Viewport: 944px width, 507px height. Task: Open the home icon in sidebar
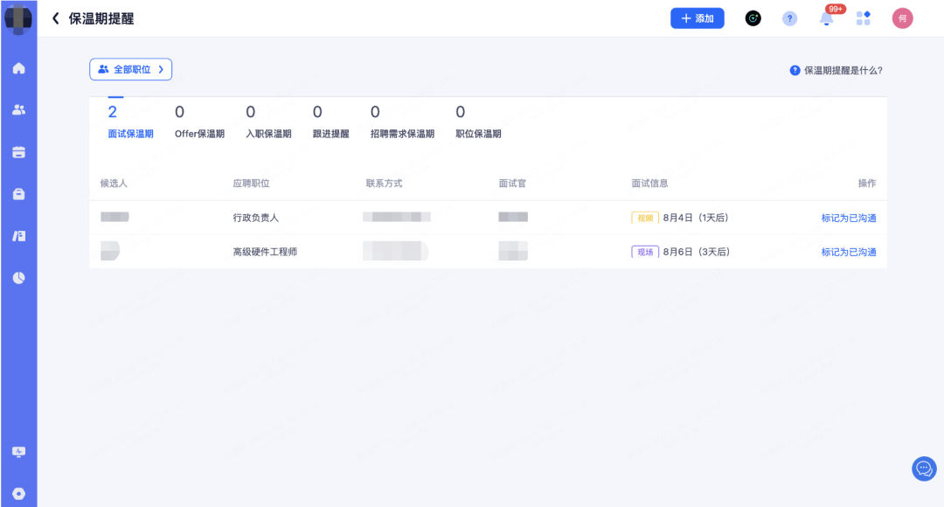click(18, 68)
